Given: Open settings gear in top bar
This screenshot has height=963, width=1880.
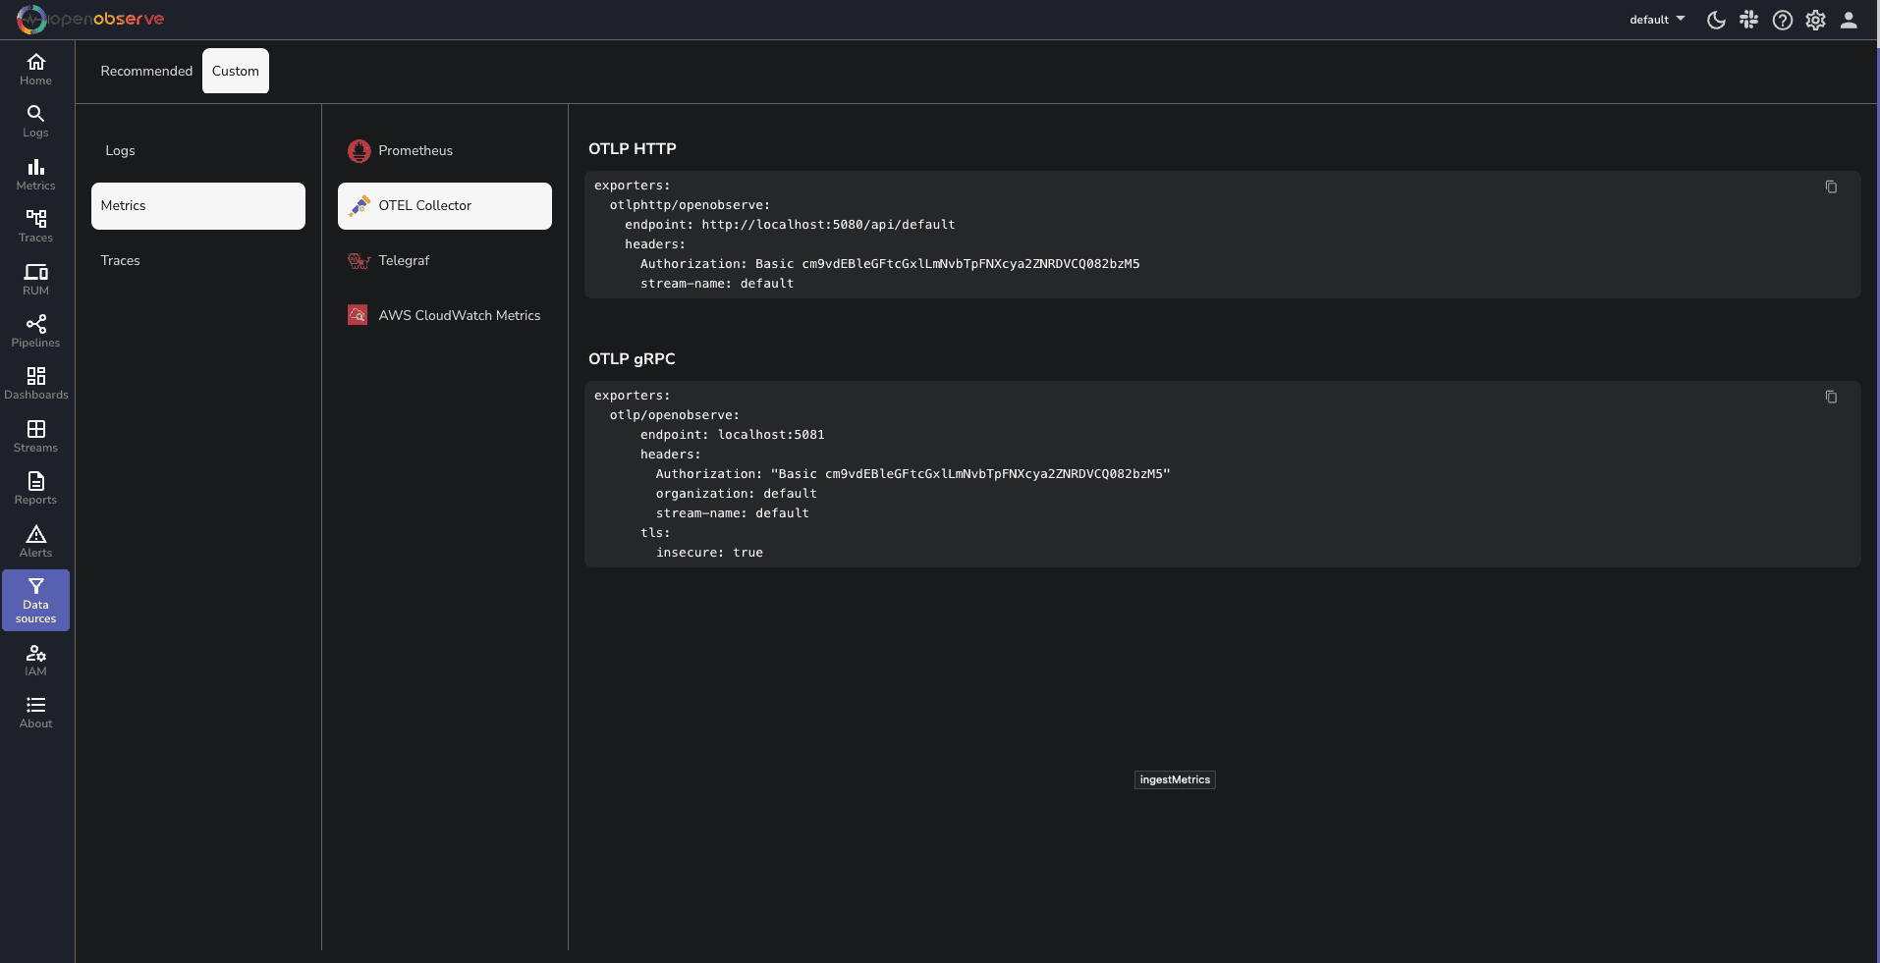Looking at the screenshot, I should click(x=1815, y=20).
